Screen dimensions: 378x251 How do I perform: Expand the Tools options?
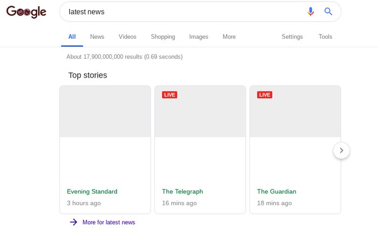(x=325, y=37)
